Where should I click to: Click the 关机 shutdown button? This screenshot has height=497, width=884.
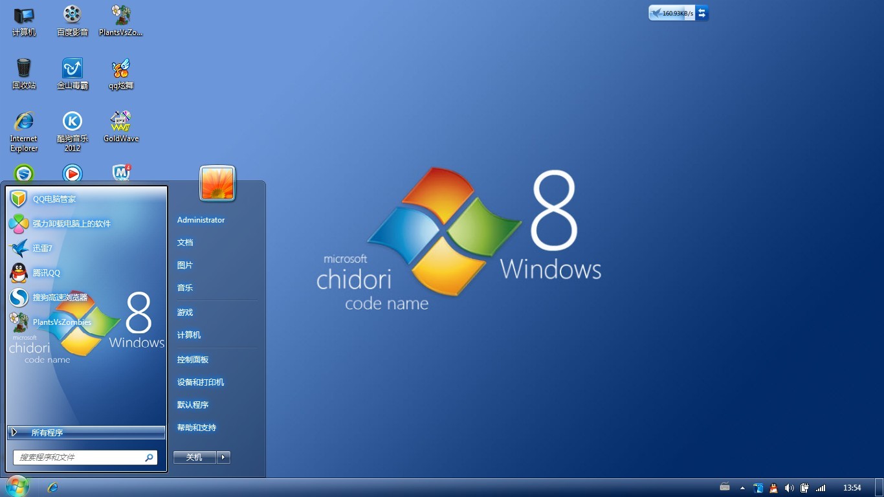[x=195, y=457]
